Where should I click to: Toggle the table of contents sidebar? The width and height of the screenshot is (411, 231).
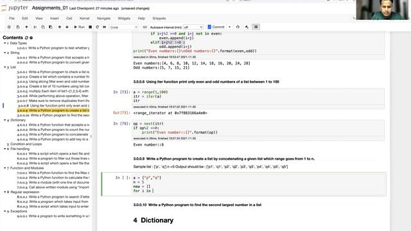pyautogui.click(x=256, y=27)
